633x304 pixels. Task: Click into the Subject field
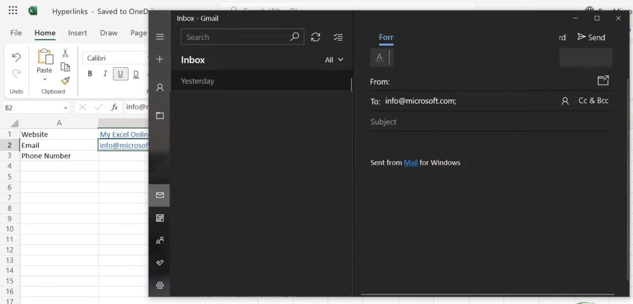pyautogui.click(x=490, y=122)
